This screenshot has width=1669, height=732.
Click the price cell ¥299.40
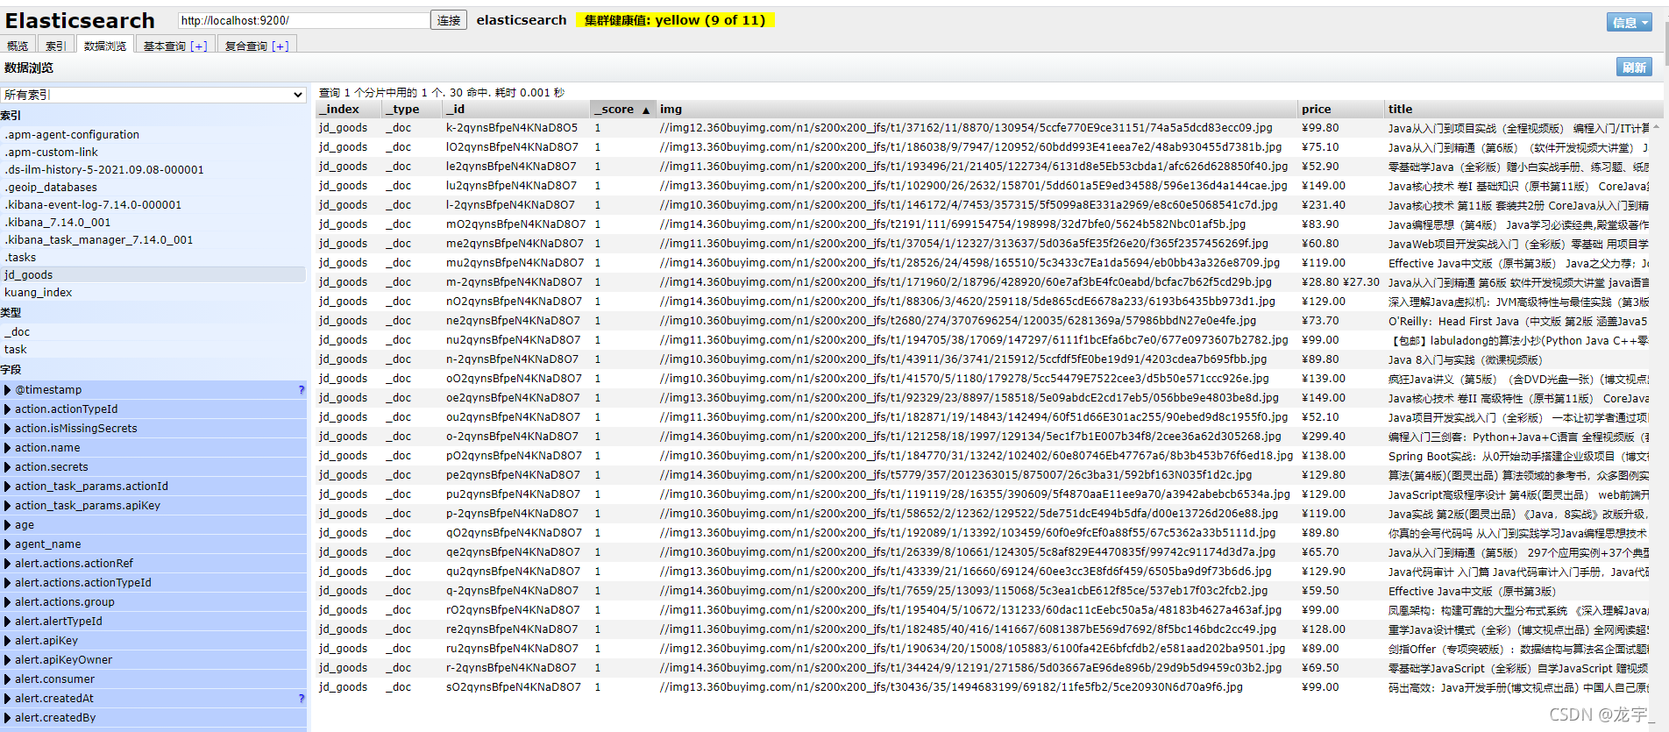[x=1324, y=436]
